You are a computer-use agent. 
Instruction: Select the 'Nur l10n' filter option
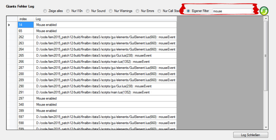(x=68, y=11)
